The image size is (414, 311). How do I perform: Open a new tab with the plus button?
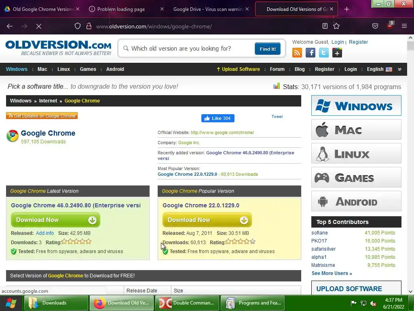346,9
